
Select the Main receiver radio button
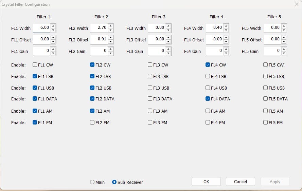[92, 182]
